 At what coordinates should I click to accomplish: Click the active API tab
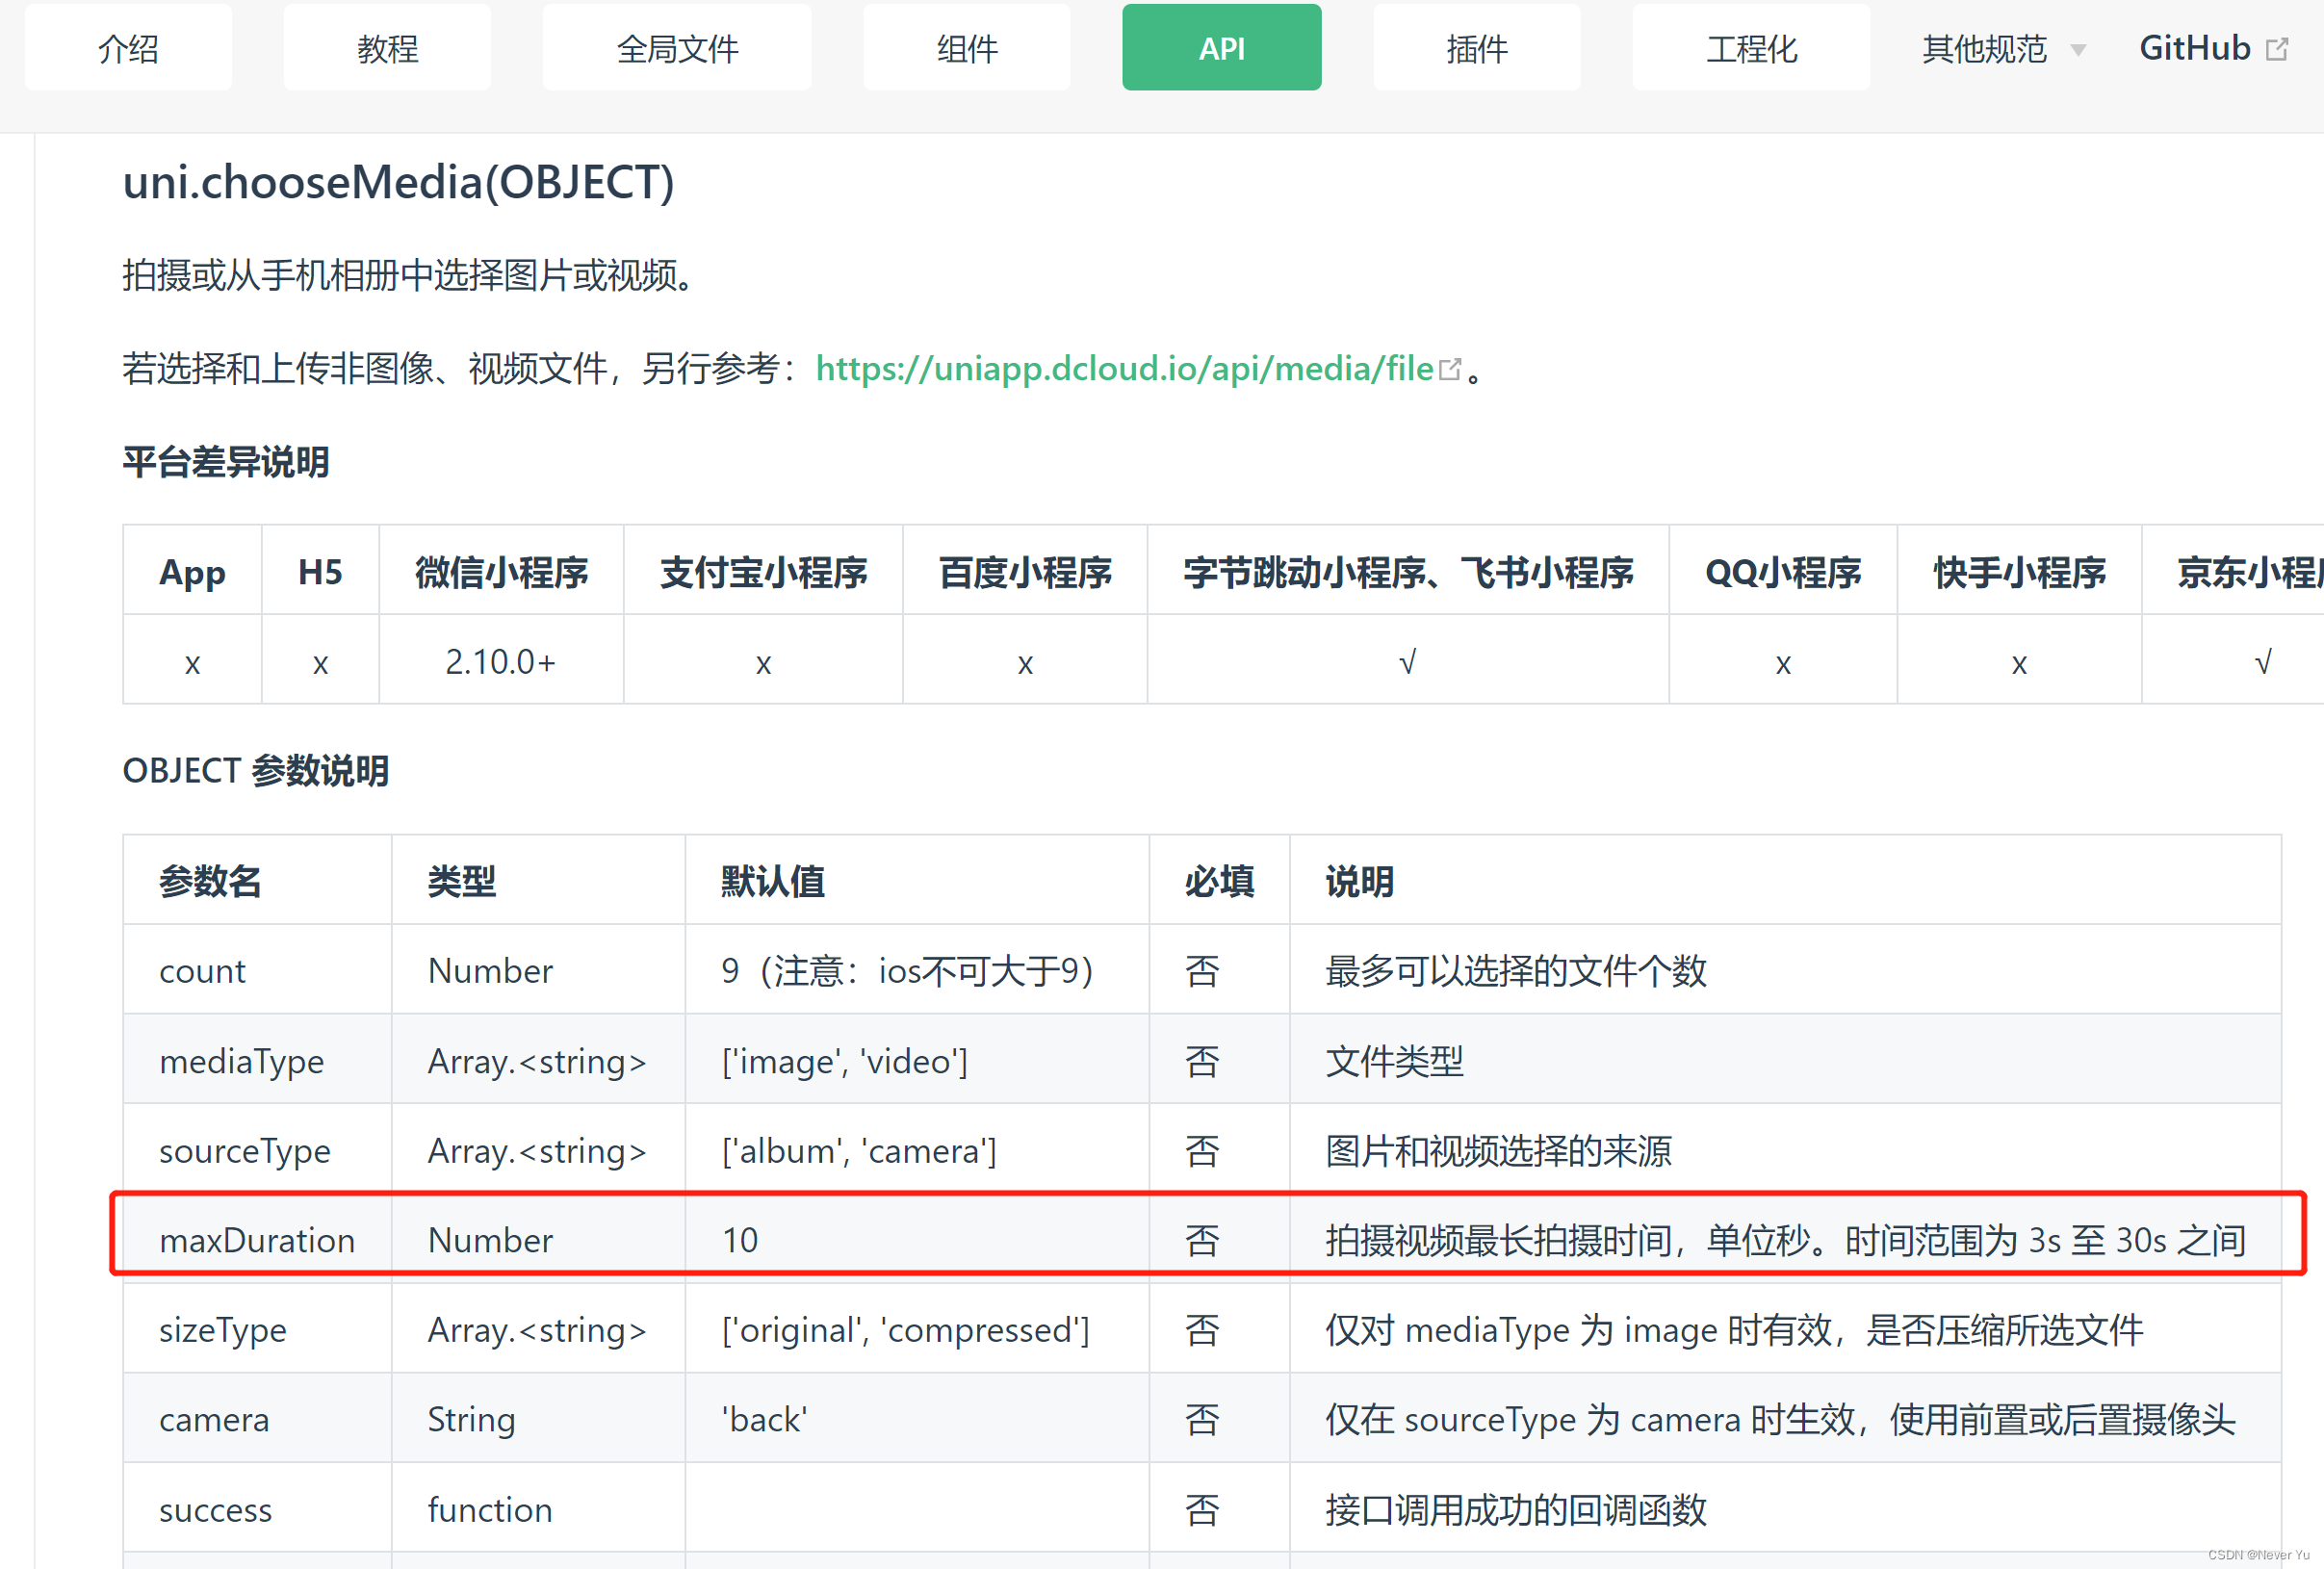click(1221, 48)
